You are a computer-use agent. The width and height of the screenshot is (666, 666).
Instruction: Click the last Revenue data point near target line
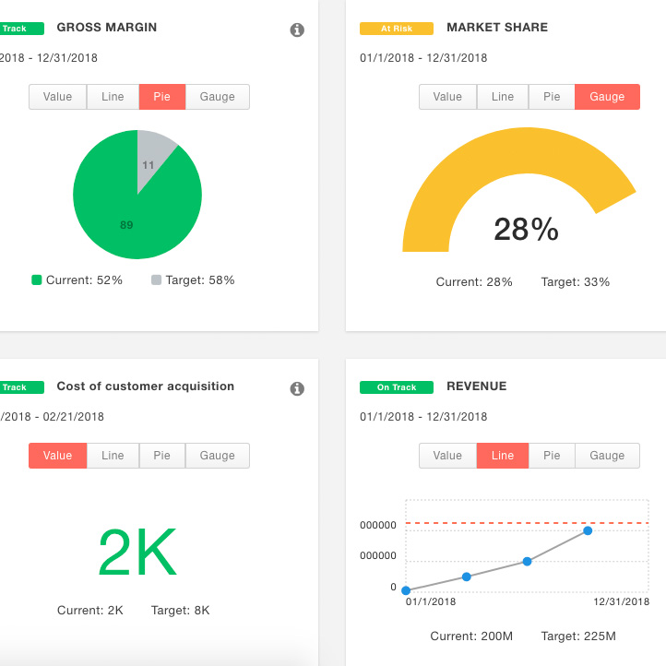point(588,530)
